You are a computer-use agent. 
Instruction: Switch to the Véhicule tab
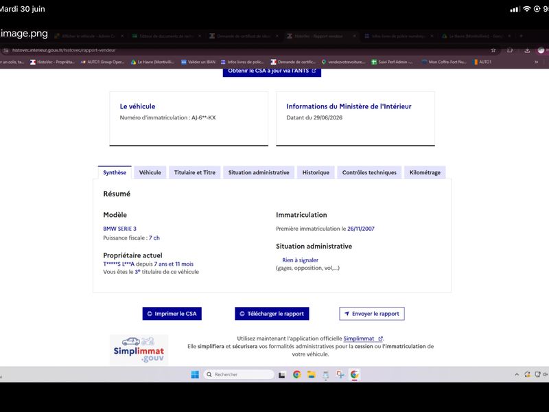pos(150,172)
